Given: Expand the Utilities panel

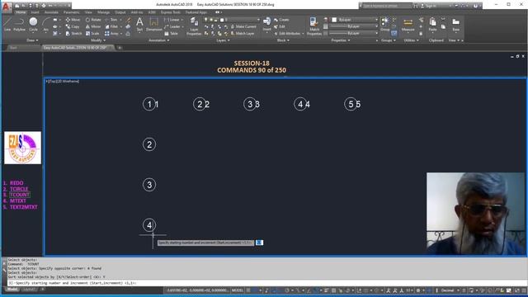Looking at the screenshot, I should [x=411, y=40].
